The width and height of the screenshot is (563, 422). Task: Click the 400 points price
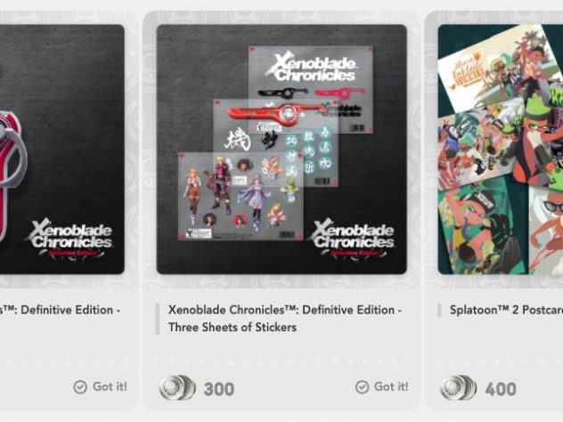501,389
